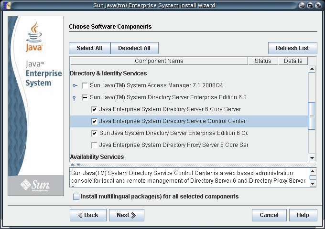Uncheck Directory Server Enterprise Edition 6 Cc checkbox

coord(94,133)
